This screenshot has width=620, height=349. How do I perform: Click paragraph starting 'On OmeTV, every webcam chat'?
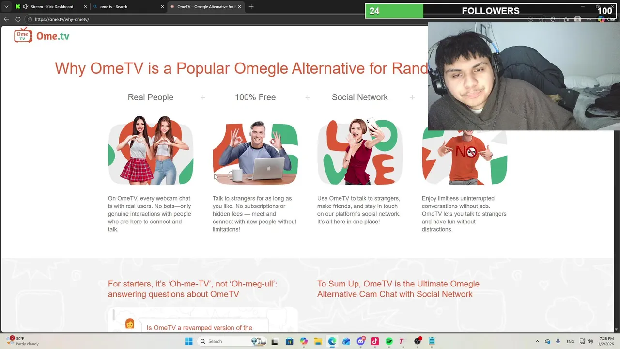click(150, 214)
